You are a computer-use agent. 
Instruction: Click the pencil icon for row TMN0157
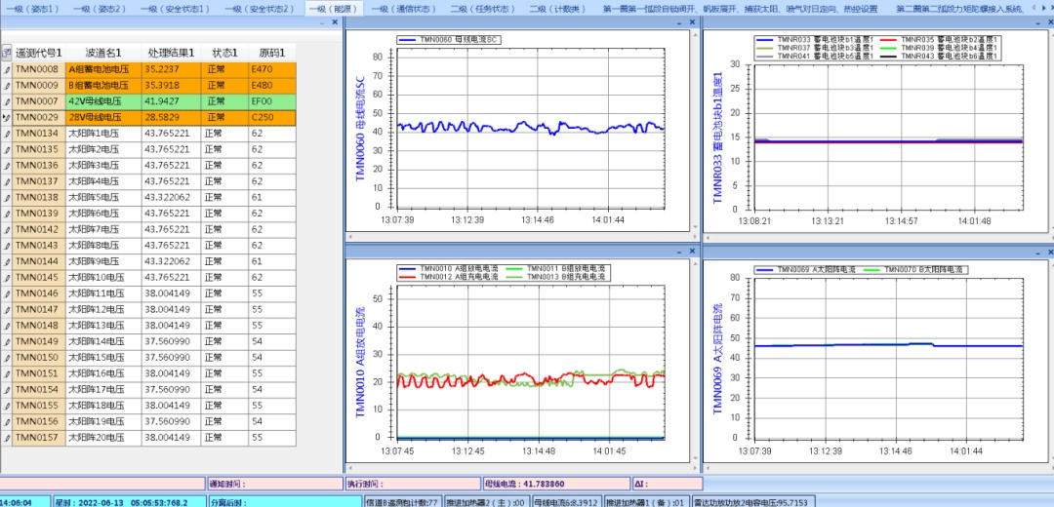coord(6,437)
